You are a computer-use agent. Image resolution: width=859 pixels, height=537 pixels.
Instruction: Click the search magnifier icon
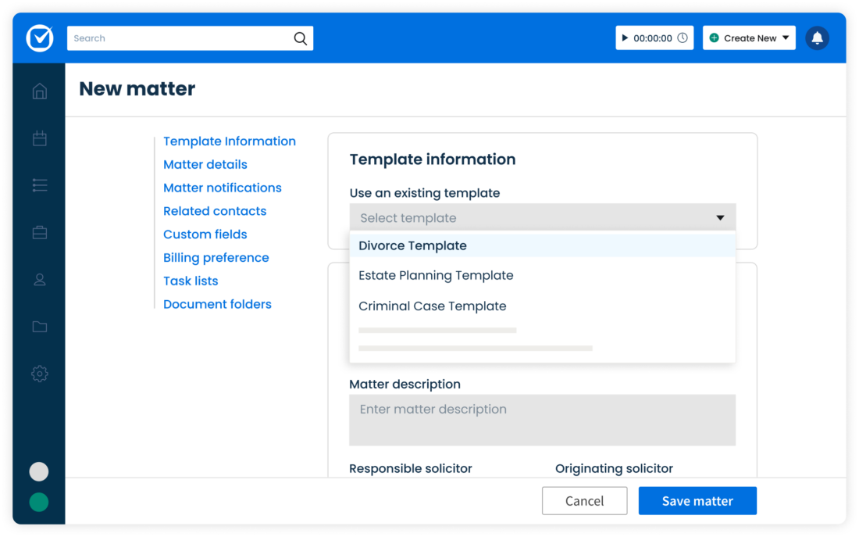[300, 38]
